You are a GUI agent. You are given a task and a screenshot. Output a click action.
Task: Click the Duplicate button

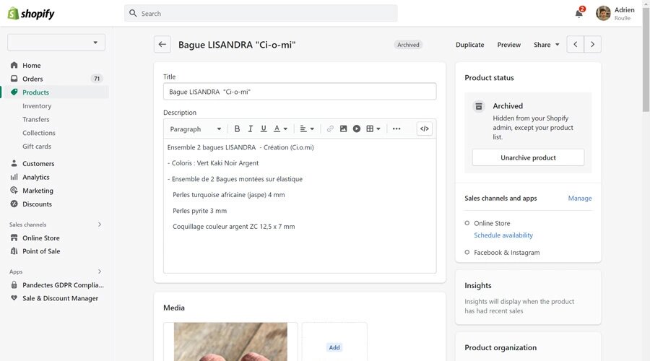469,45
